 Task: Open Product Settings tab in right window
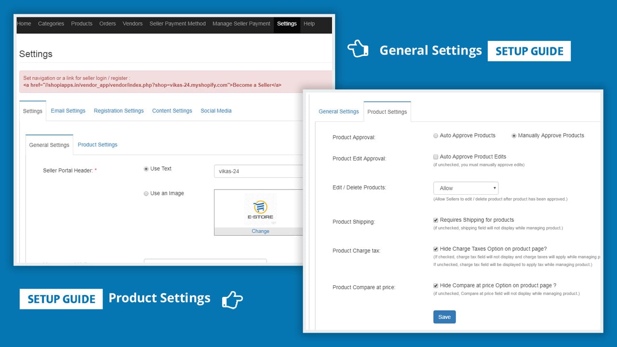387,111
